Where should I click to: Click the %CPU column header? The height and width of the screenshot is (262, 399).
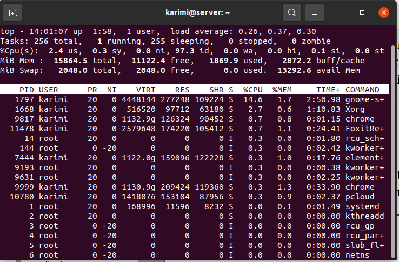(x=252, y=90)
